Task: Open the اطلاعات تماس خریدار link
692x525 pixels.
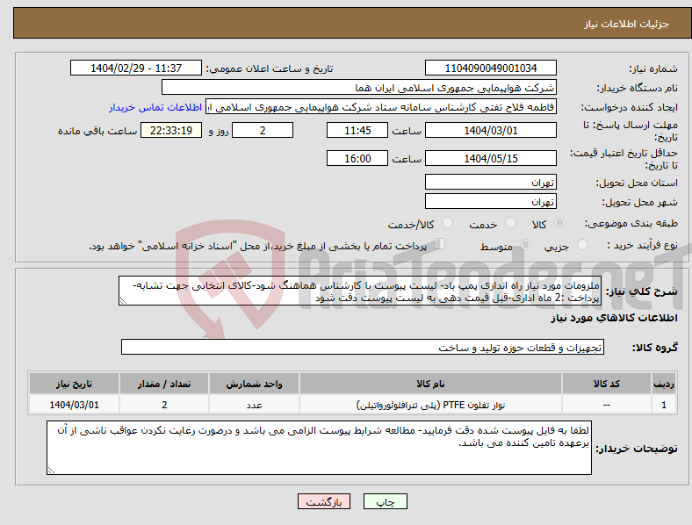Action: coord(155,107)
